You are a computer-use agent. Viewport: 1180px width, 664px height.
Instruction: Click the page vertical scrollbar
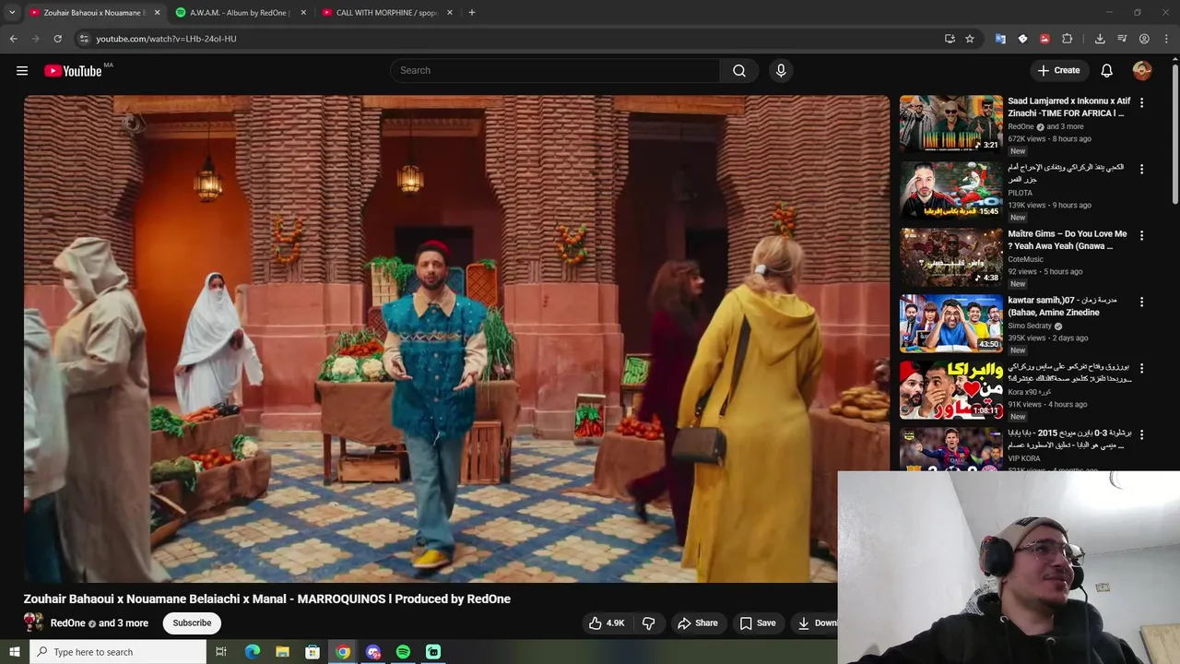click(x=1174, y=134)
